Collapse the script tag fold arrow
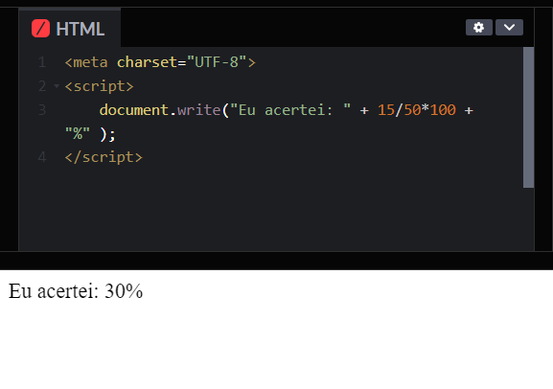 point(57,85)
